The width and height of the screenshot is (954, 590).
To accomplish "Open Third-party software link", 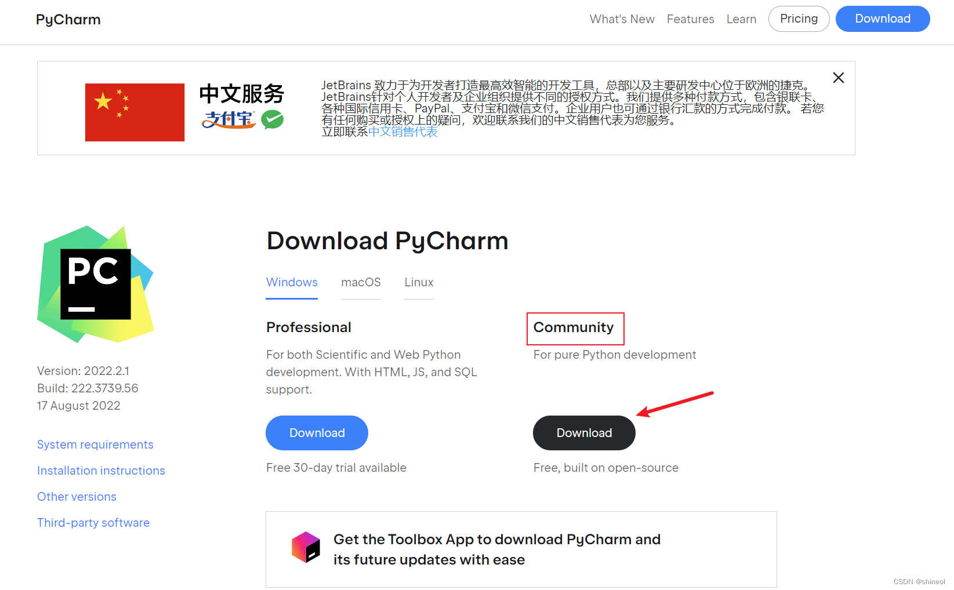I will [x=93, y=523].
